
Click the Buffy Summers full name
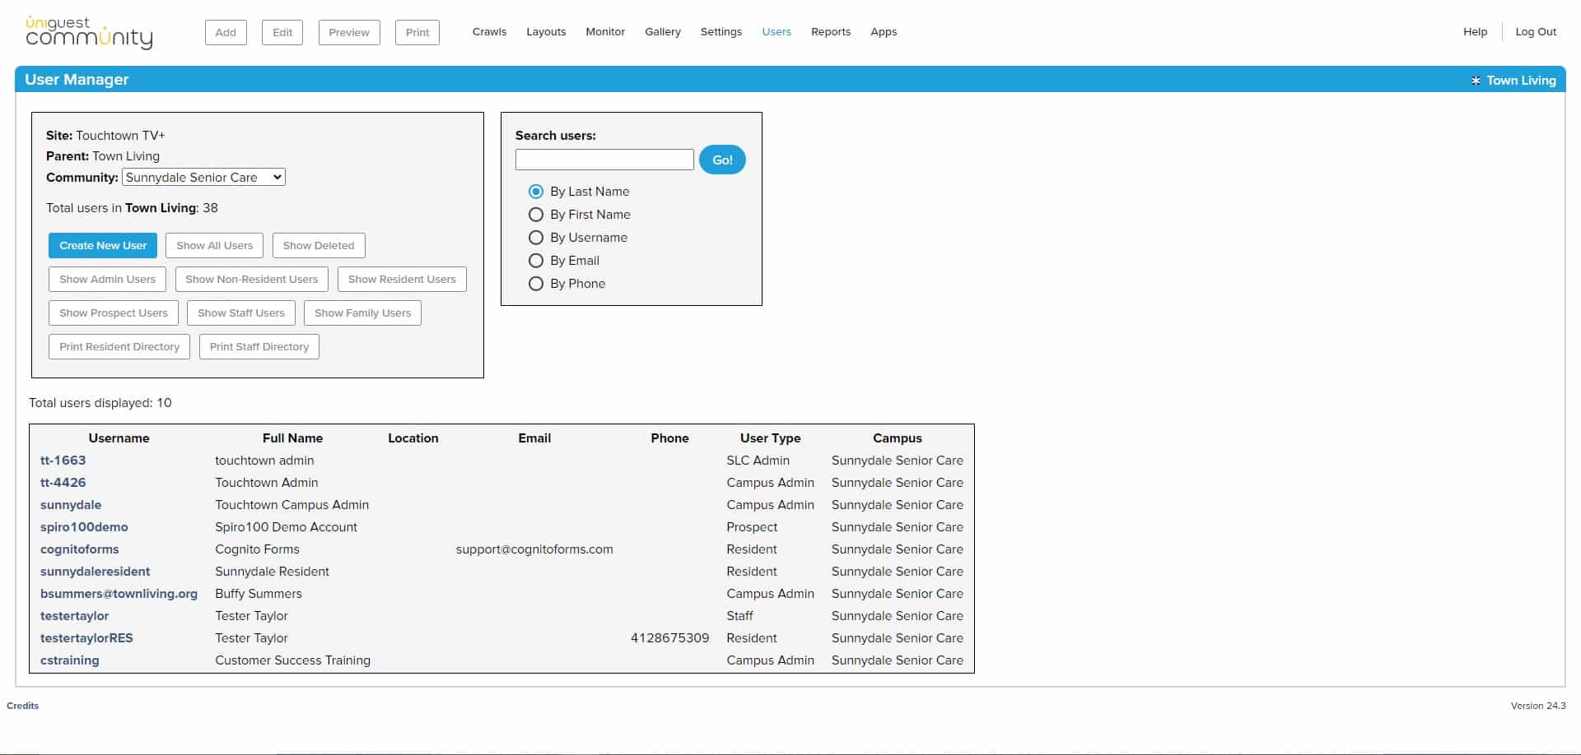tap(259, 594)
